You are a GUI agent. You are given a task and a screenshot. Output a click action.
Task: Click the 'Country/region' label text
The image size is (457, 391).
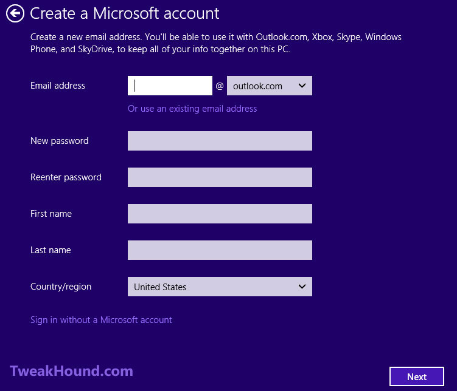[x=61, y=287]
